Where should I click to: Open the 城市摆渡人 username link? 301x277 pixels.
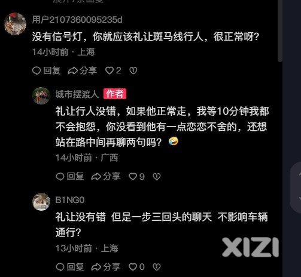coord(77,94)
